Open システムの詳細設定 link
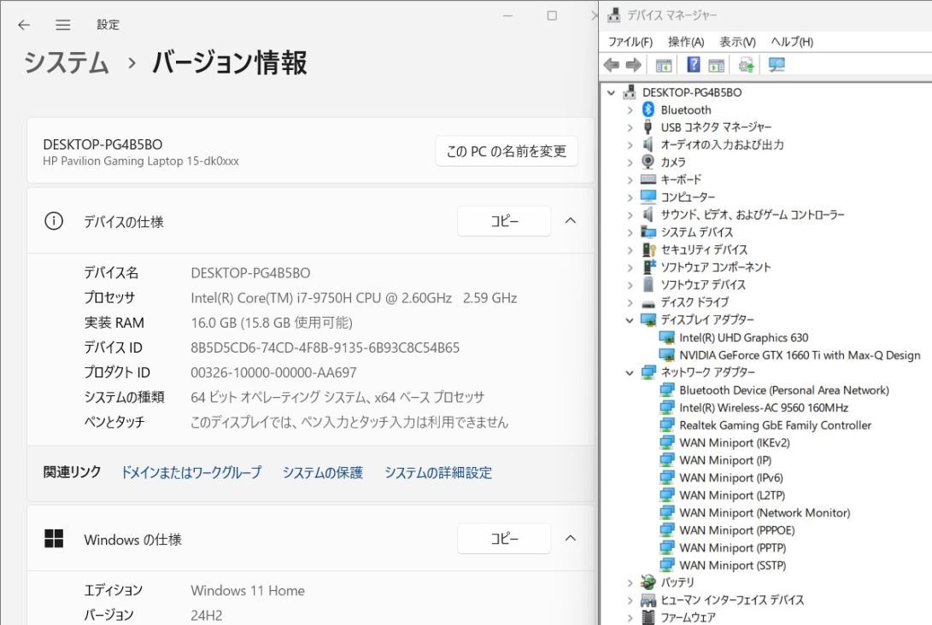Screen dimensions: 932x625 click(438, 472)
